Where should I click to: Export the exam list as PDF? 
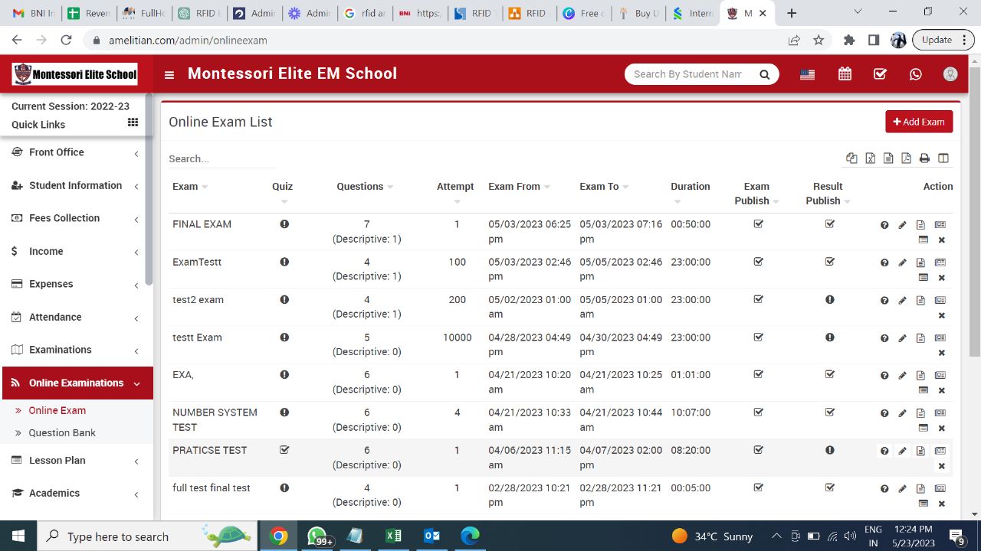click(x=906, y=158)
